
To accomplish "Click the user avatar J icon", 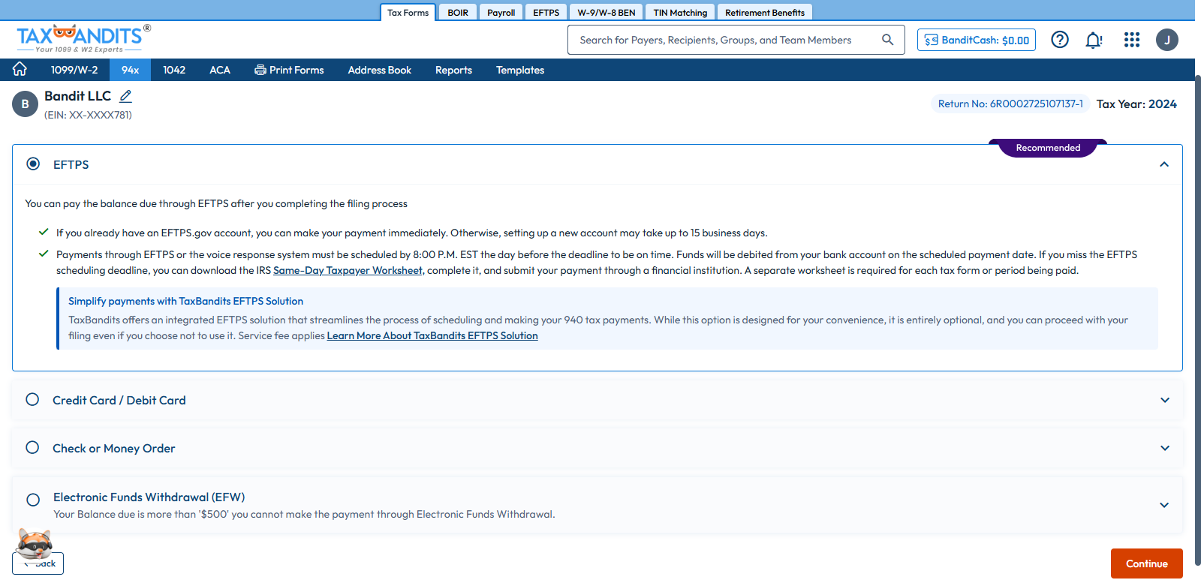I will click(x=1166, y=40).
